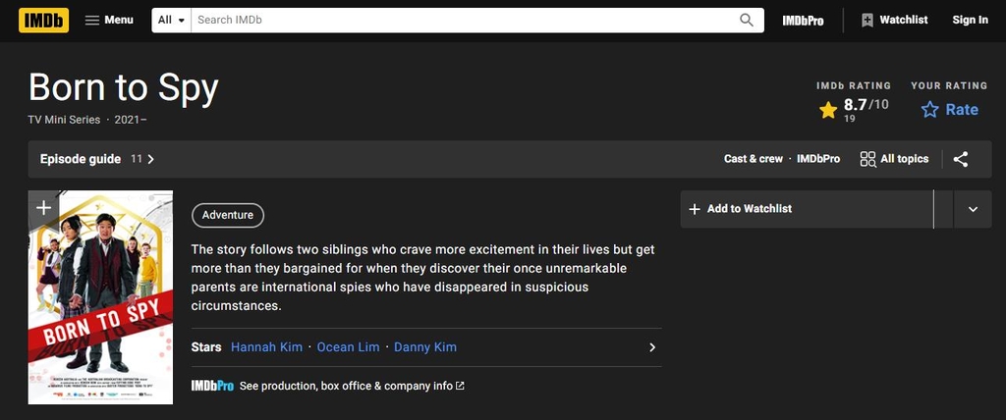Screen dimensions: 1006x420
Task: Open the Episode guide
Action: 97,159
